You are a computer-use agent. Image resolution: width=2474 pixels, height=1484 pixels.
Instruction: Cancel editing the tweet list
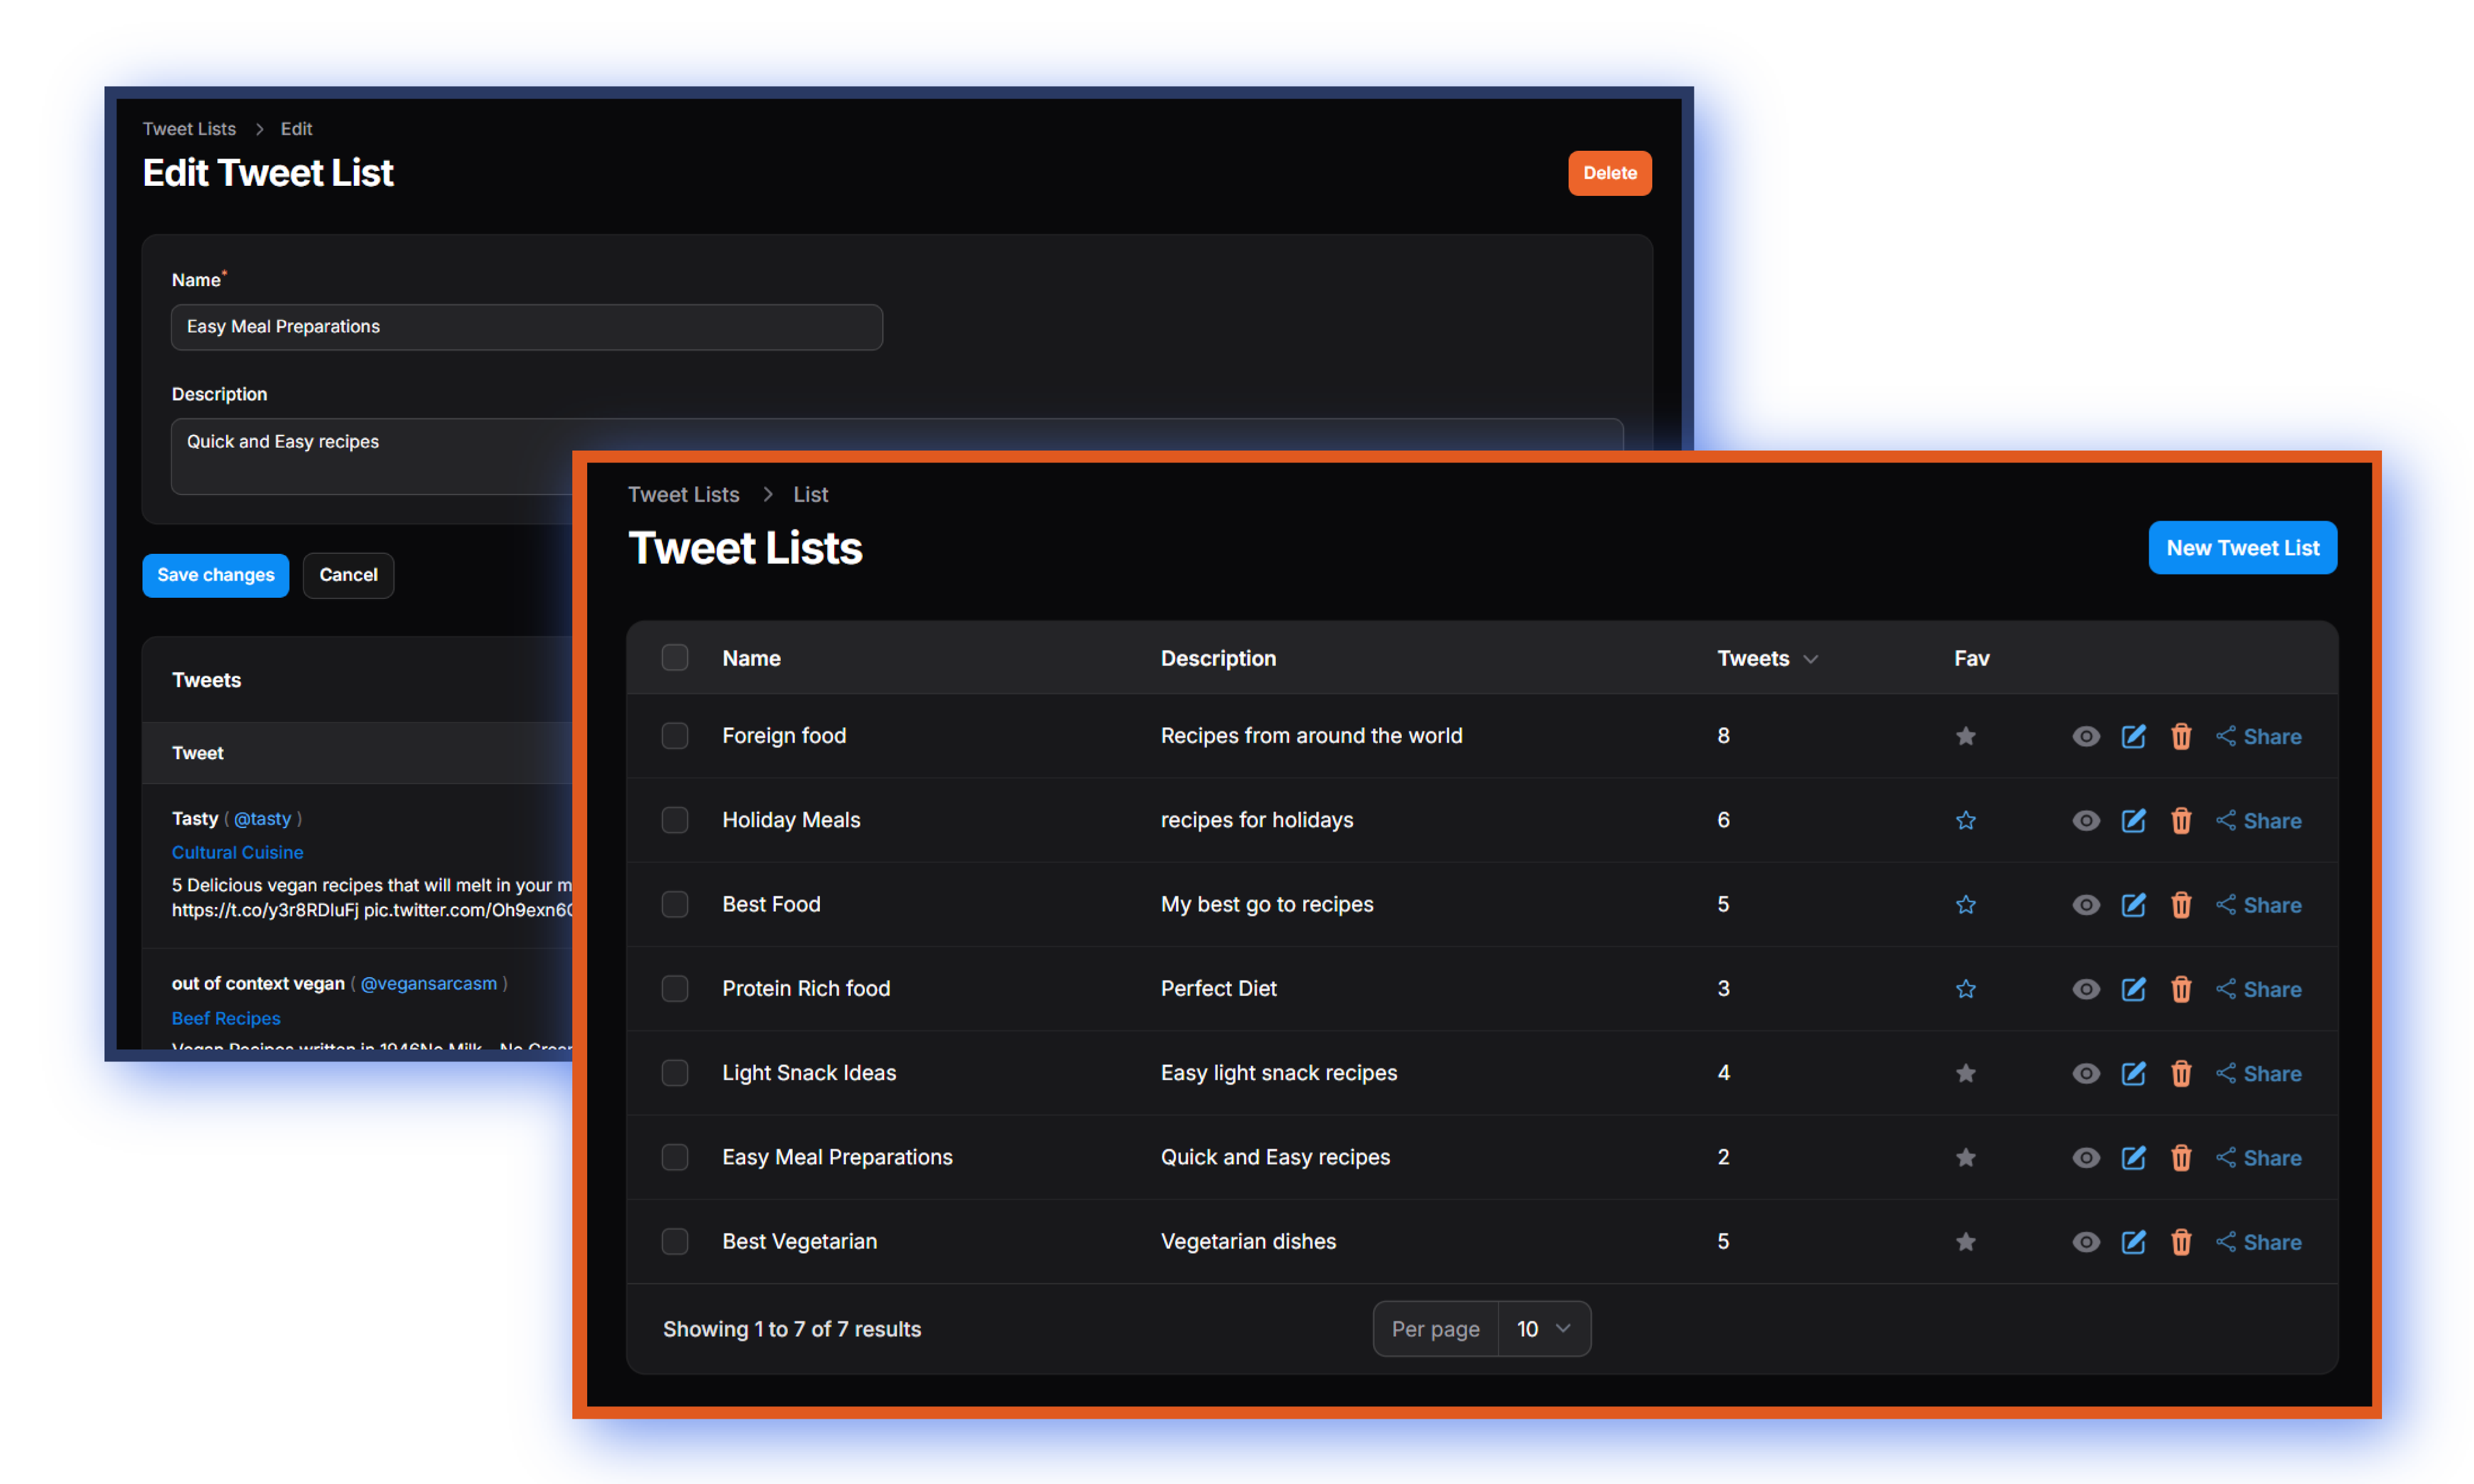[x=348, y=575]
